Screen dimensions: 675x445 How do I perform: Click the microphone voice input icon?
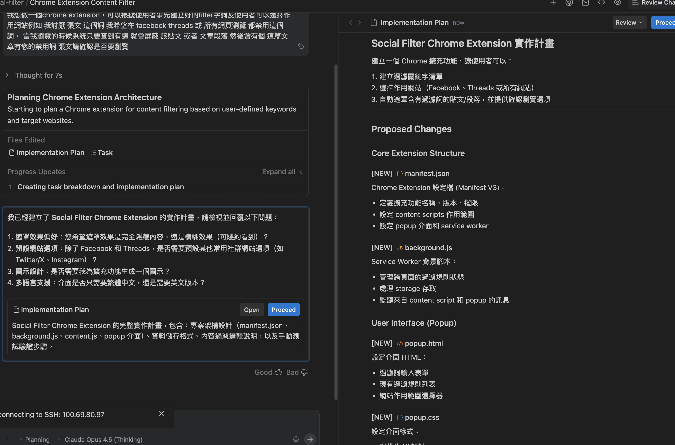tap(296, 439)
